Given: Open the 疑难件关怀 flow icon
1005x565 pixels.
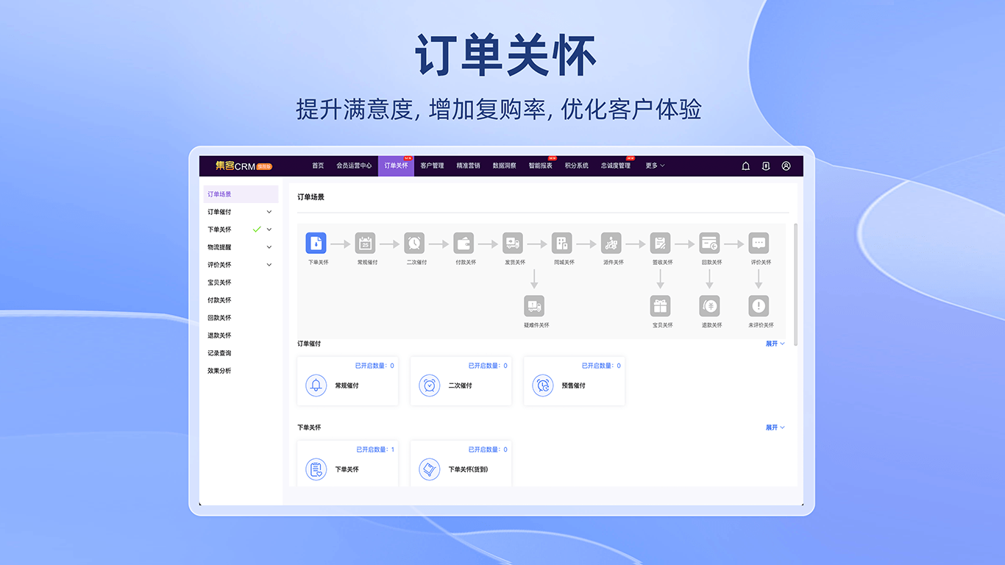Looking at the screenshot, I should [534, 305].
